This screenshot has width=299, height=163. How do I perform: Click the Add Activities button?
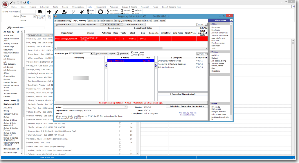point(101,54)
